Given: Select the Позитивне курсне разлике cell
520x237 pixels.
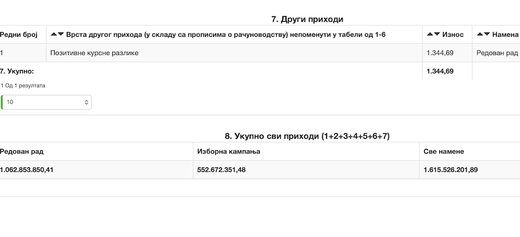Looking at the screenshot, I should [94, 53].
